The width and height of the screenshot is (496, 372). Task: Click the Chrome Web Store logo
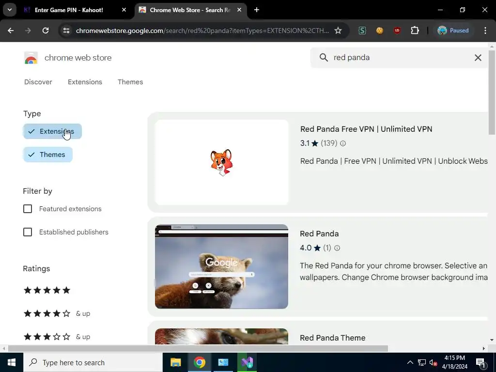click(31, 58)
